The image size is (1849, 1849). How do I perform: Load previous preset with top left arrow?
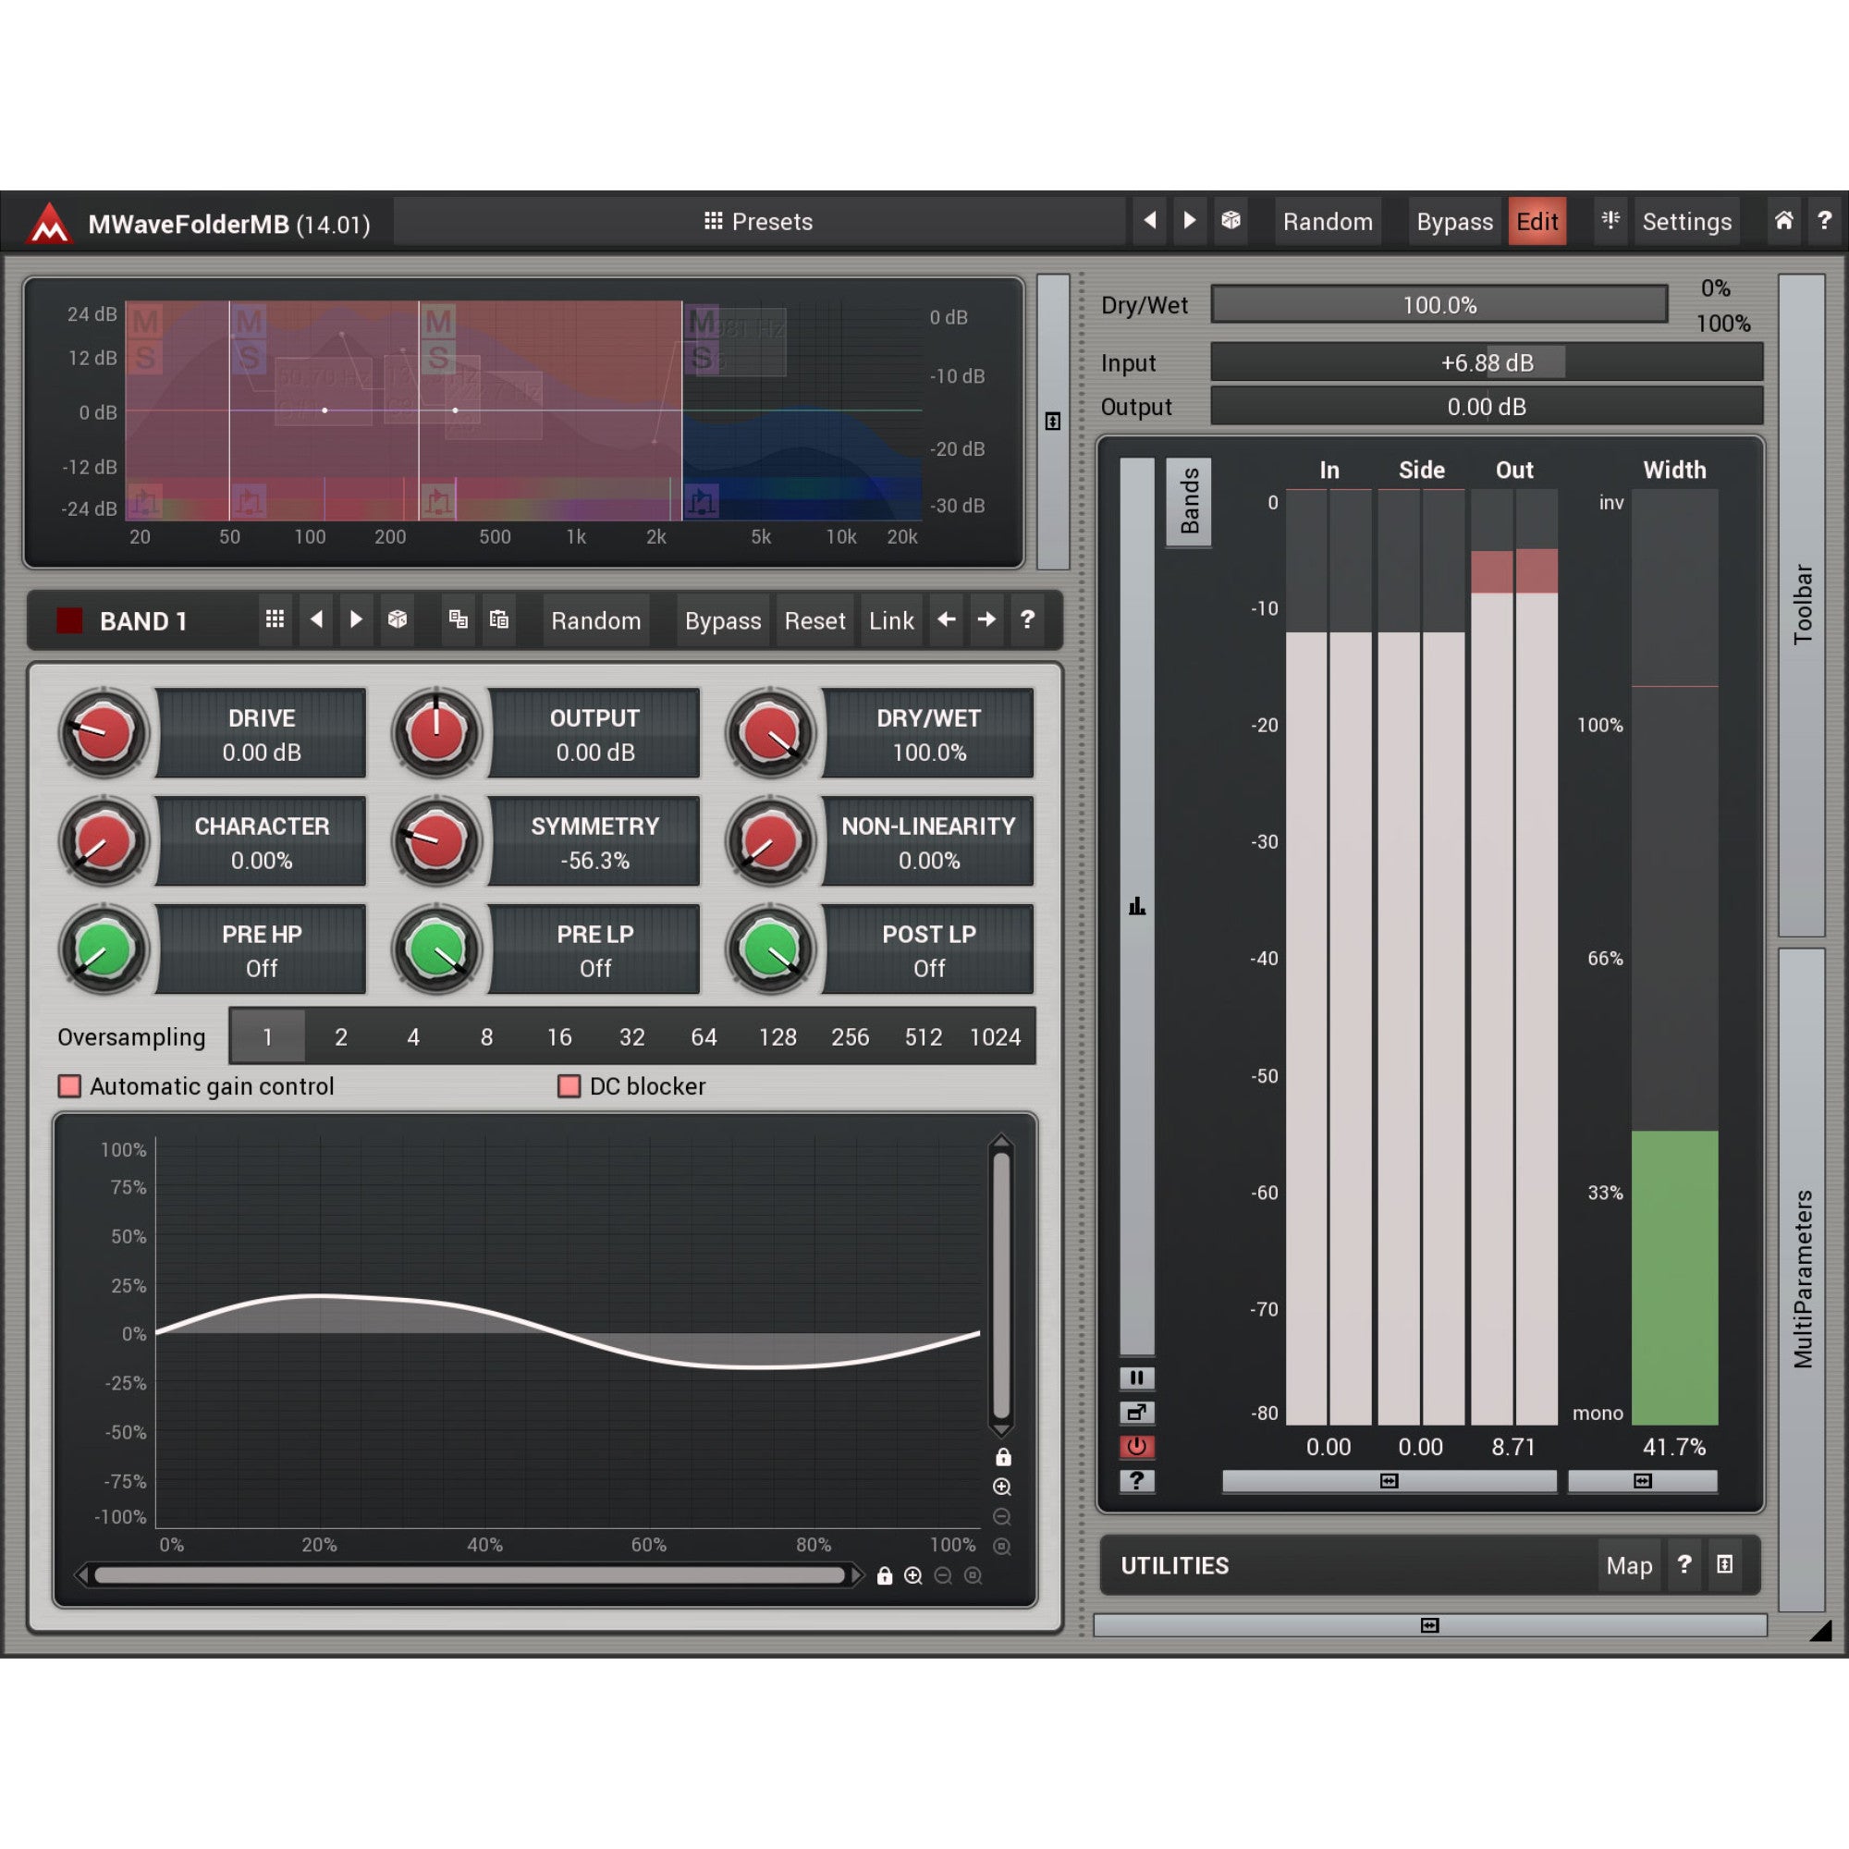1149,221
